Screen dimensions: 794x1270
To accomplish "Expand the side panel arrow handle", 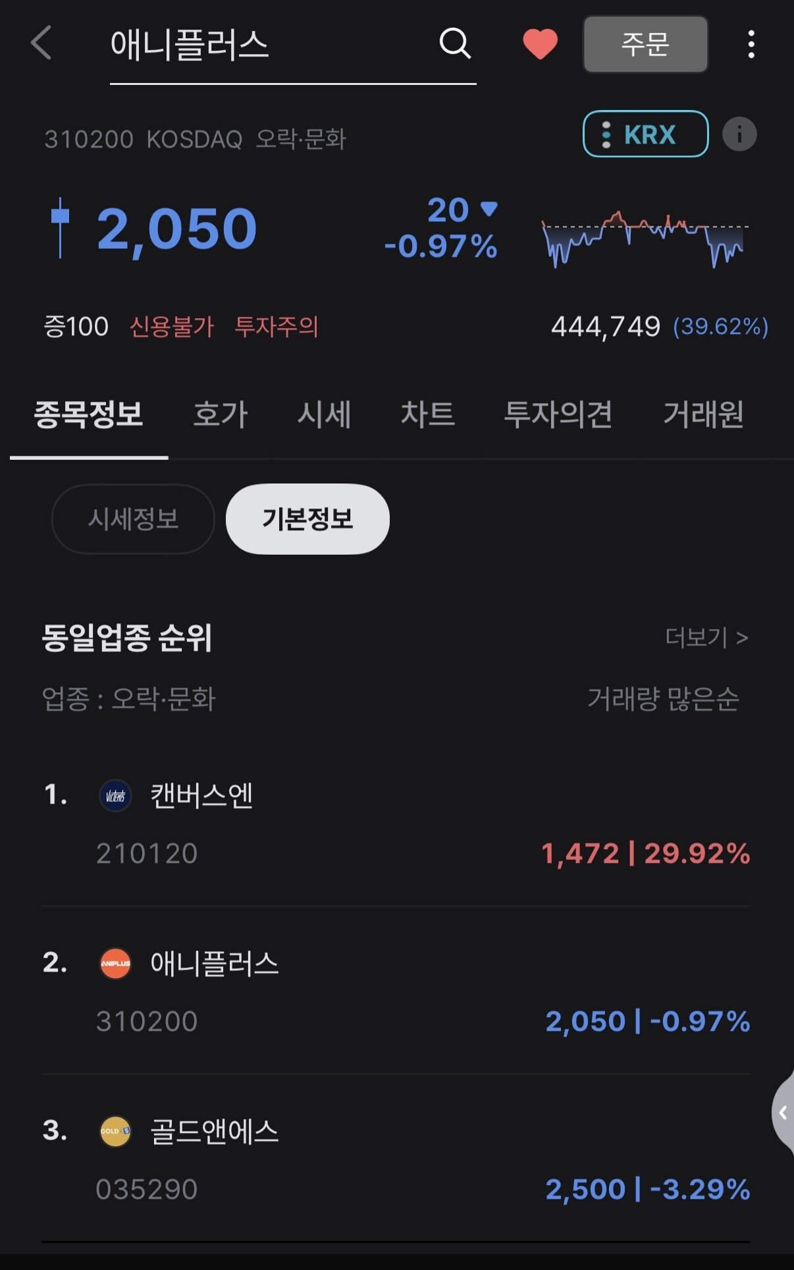I will 783,1113.
